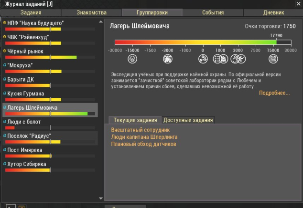Click the blue icon beside Люди с болот
The height and width of the screenshot is (208, 303).
[5, 122]
